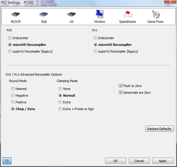Switch to the Game Fixes tab label
177x167 pixels.
(155, 22)
